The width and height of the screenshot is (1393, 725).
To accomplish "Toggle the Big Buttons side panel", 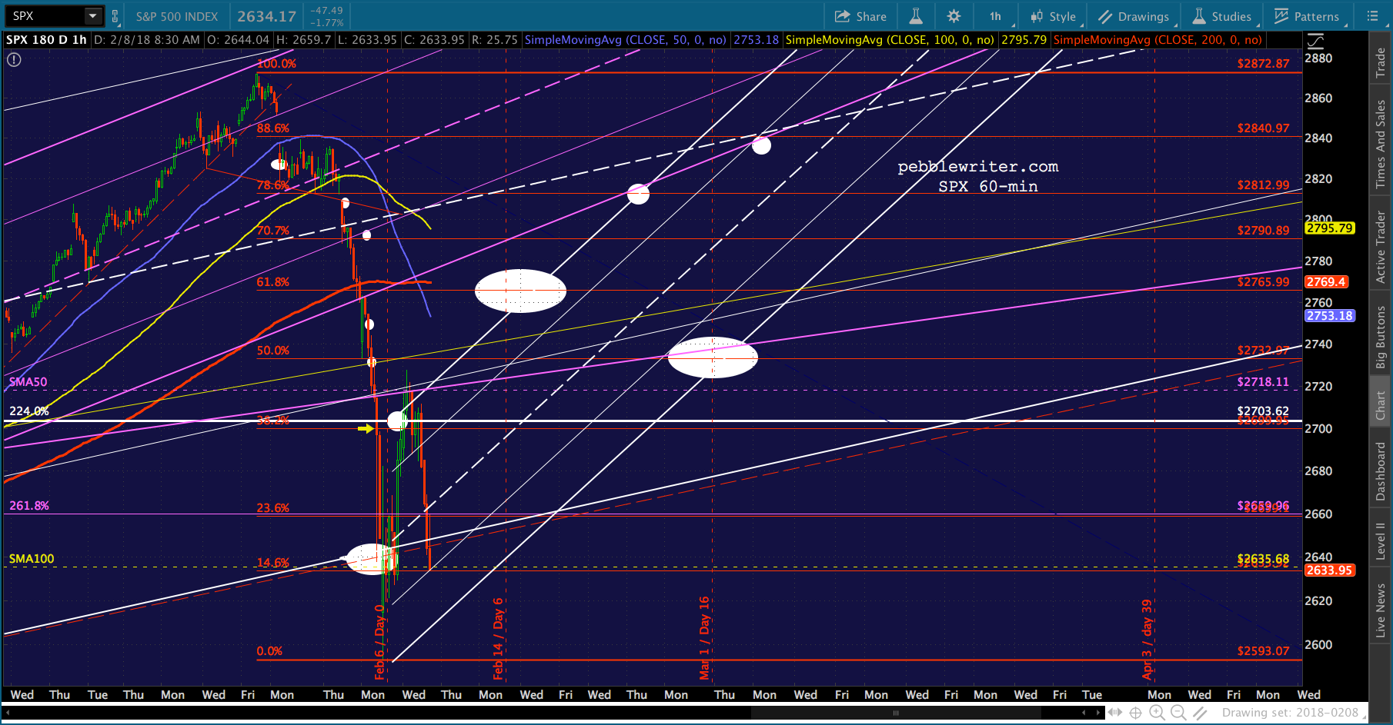I will tap(1381, 338).
